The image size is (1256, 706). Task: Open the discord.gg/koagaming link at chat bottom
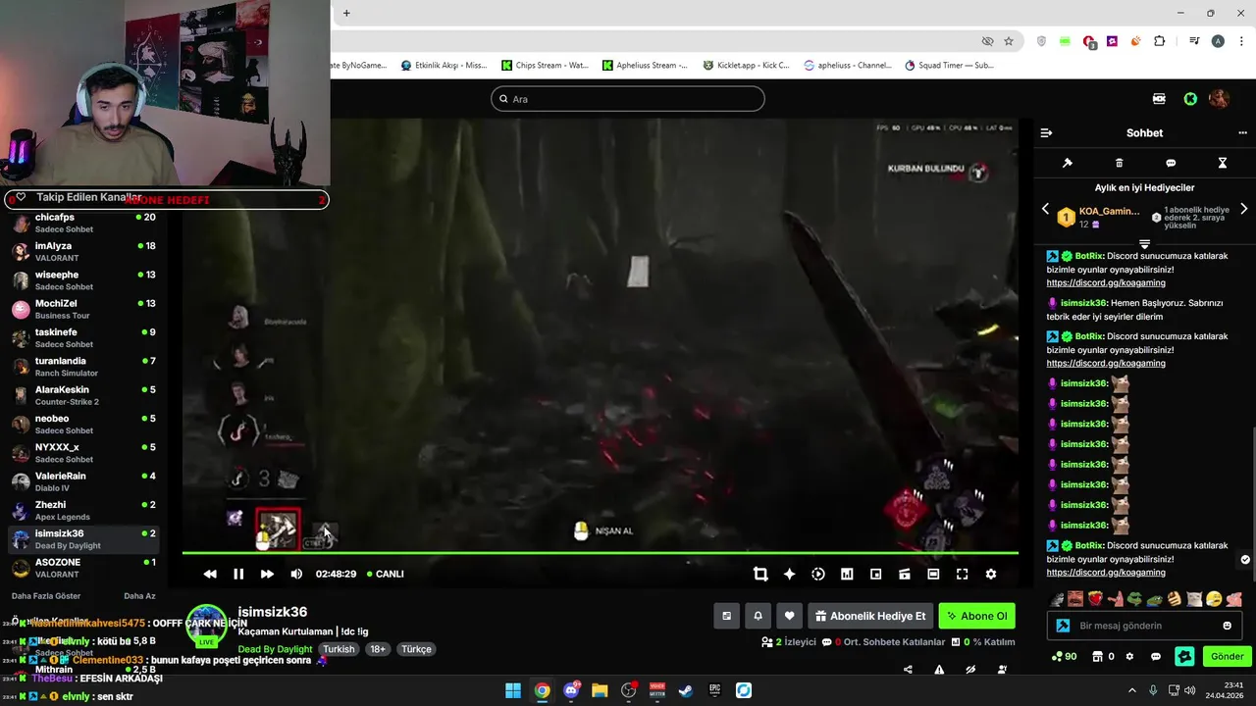(x=1106, y=572)
